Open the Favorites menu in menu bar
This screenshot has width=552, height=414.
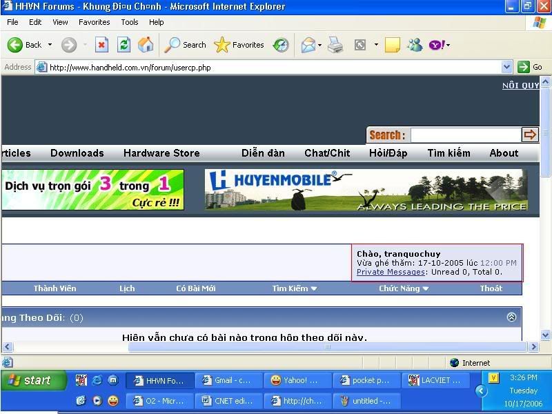[x=94, y=22]
